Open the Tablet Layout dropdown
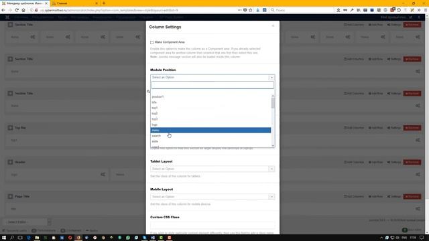The width and height of the screenshot is (429, 241). click(x=212, y=169)
